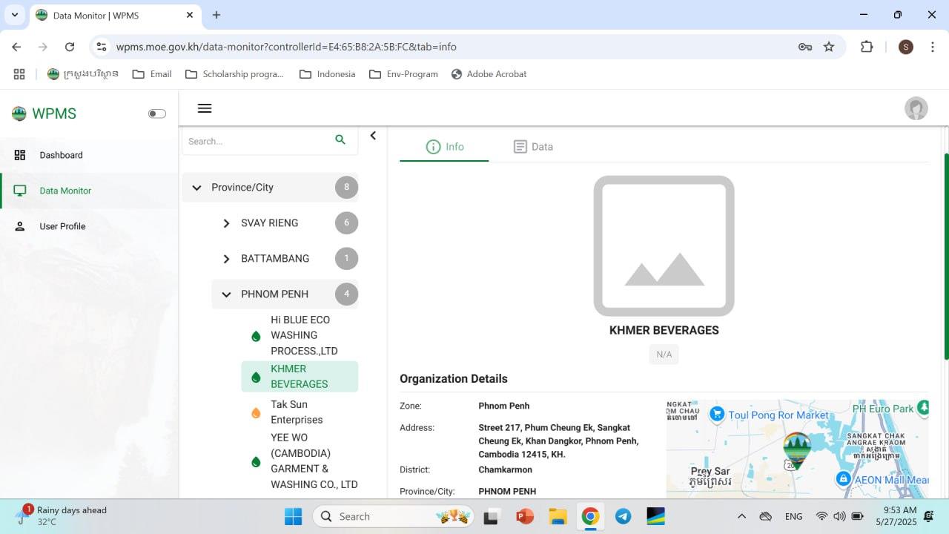Toggle the theme switch beside WPMS logo

(156, 113)
